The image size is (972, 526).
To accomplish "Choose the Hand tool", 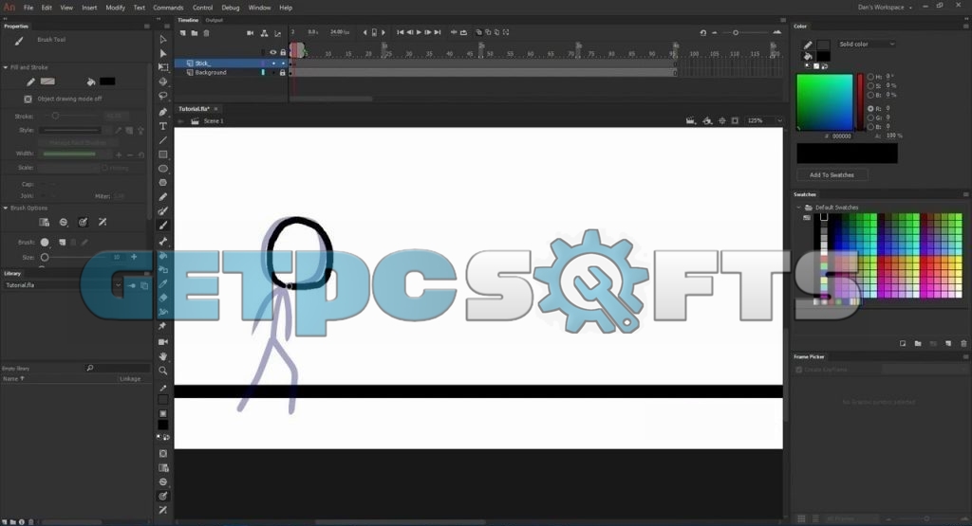I will click(163, 355).
